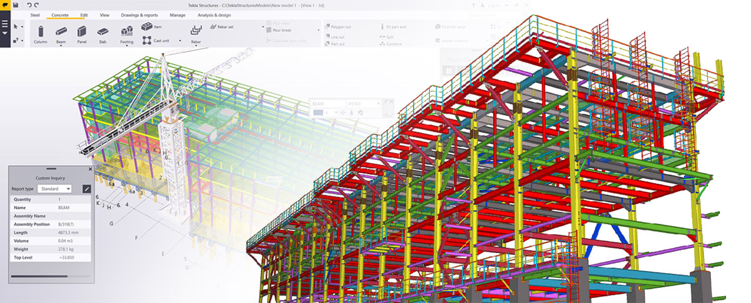Select the Footing tool
Image resolution: width=751 pixels, height=303 pixels.
(127, 34)
